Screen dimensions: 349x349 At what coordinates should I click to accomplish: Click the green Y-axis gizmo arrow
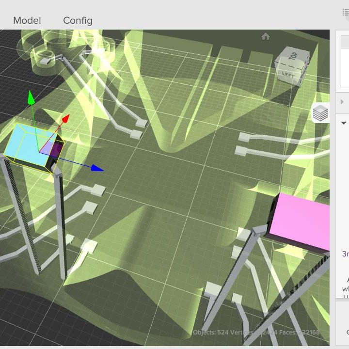click(x=31, y=97)
